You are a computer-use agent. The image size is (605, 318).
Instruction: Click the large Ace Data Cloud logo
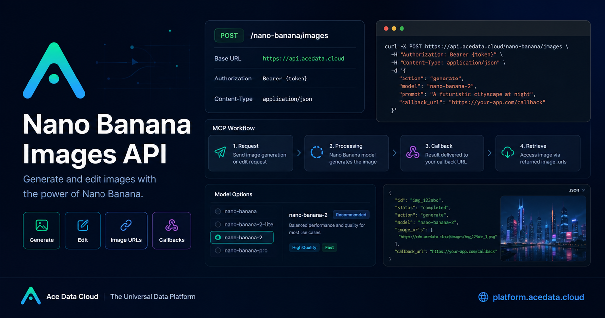point(54,70)
